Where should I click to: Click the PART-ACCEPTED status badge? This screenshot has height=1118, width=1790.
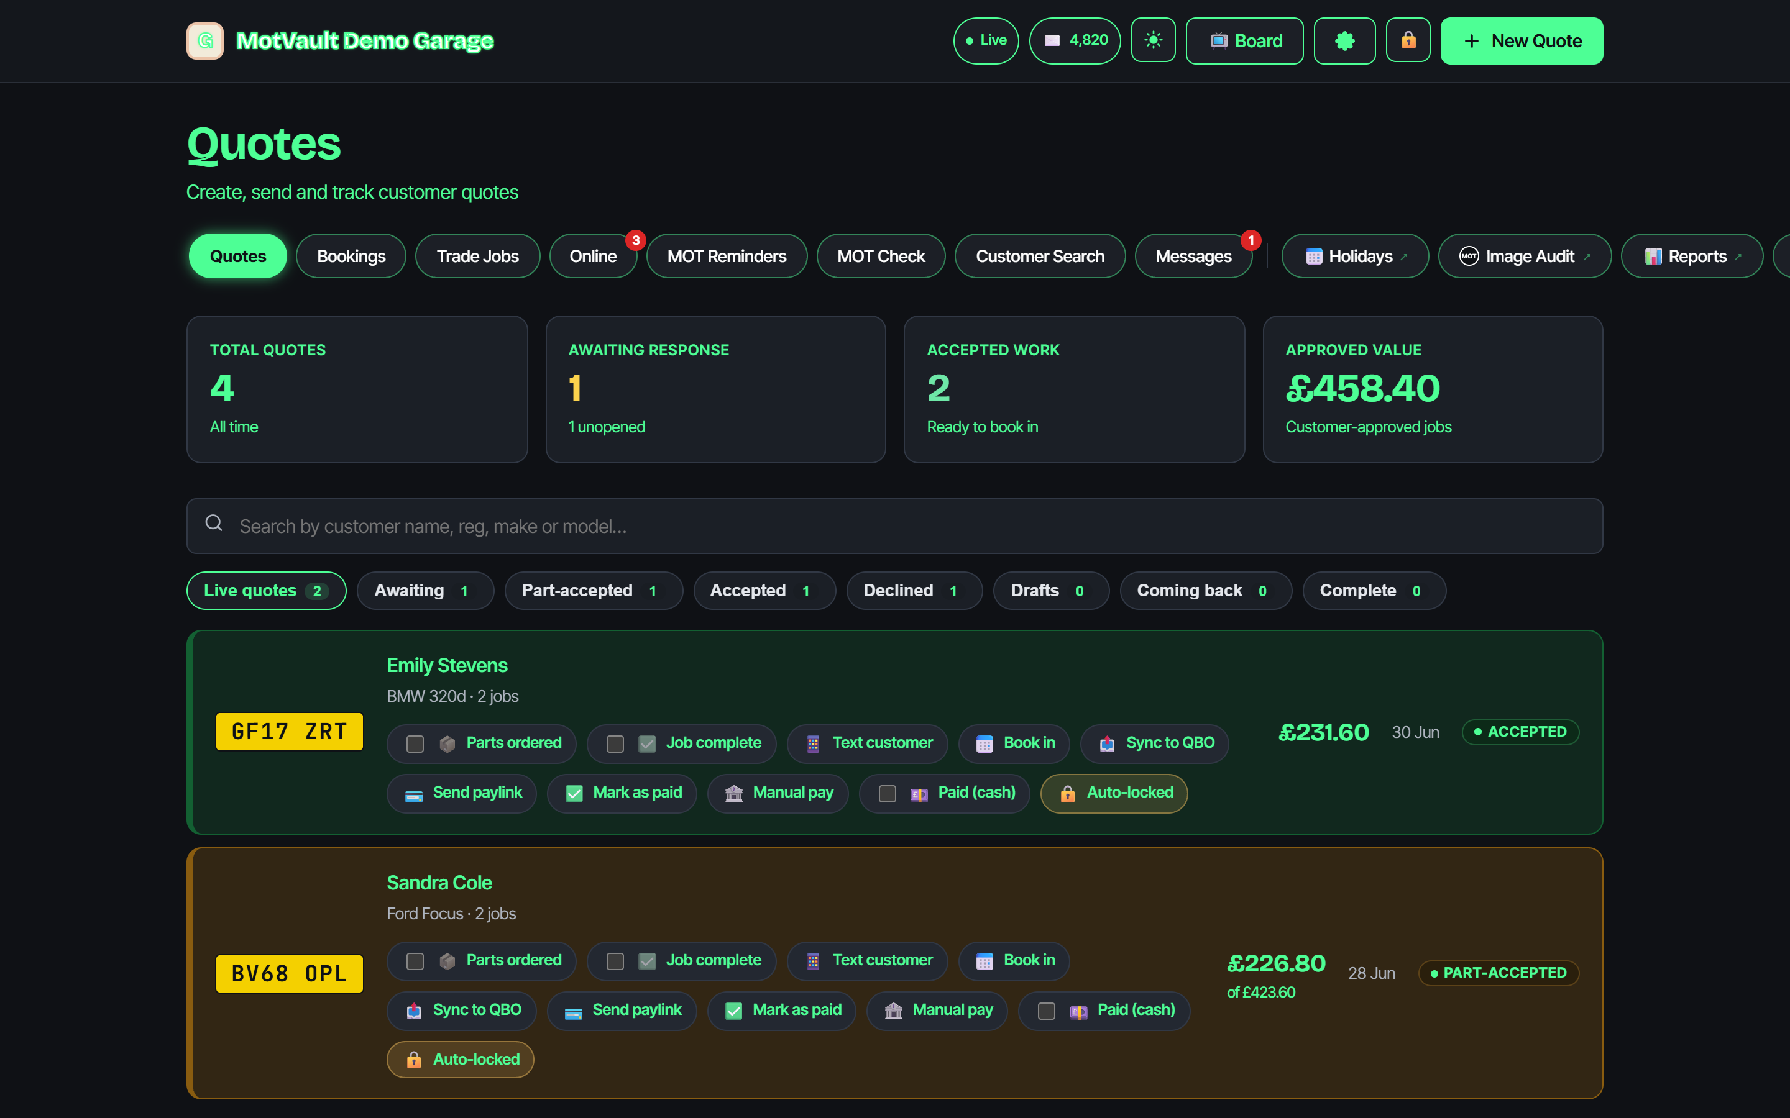tap(1499, 972)
